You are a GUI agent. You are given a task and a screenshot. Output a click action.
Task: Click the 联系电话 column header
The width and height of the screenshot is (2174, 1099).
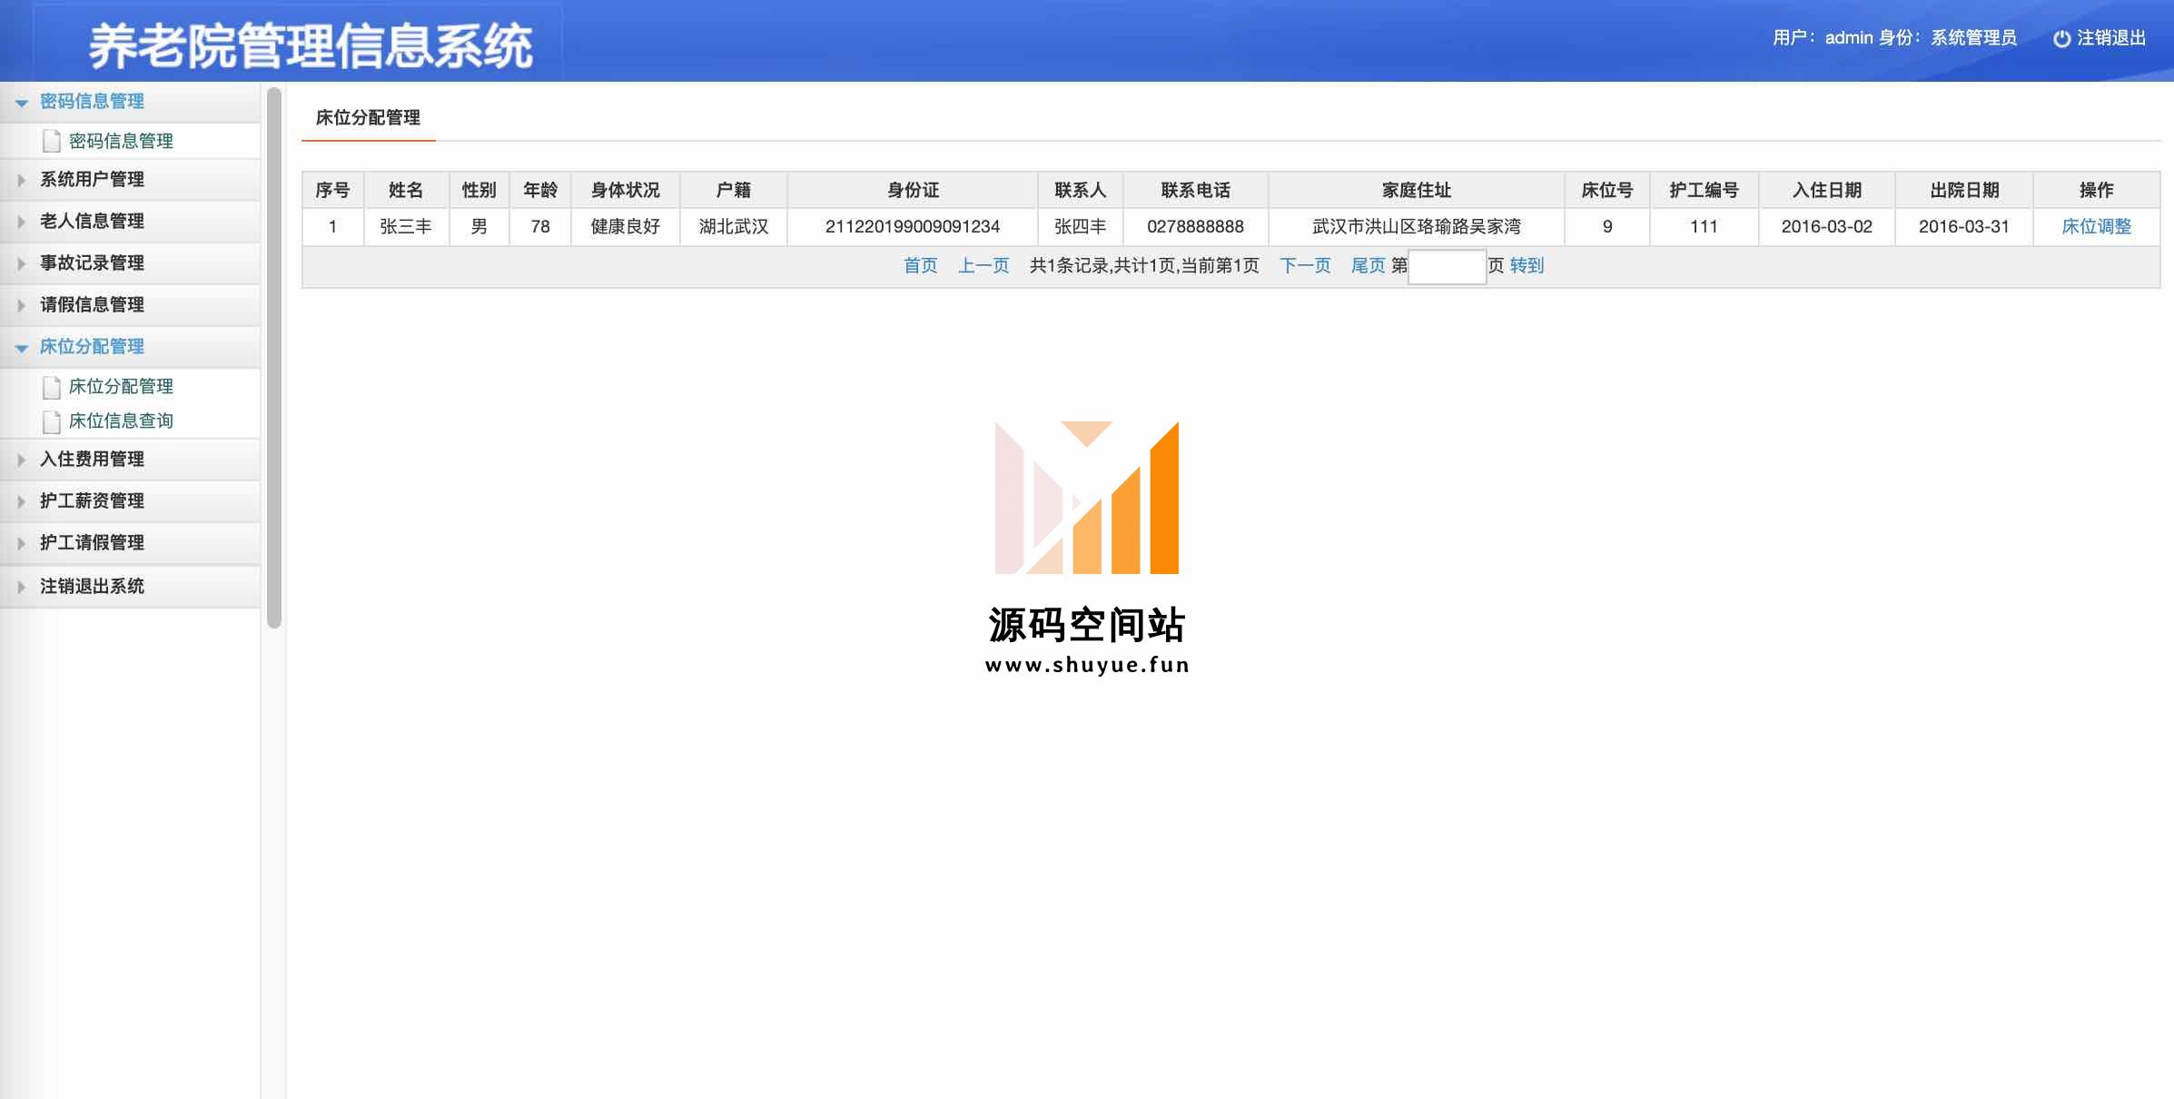point(1195,190)
